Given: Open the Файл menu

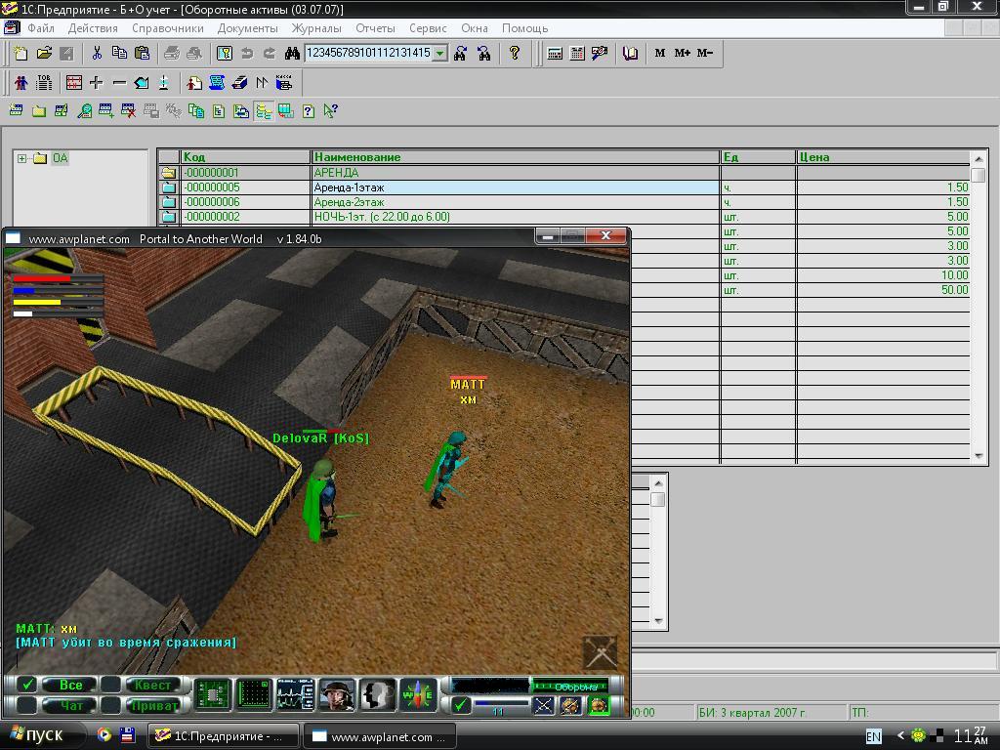Looking at the screenshot, I should coord(41,28).
